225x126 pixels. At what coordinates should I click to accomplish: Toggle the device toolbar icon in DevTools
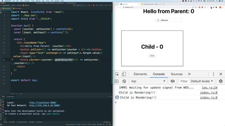tap(124, 74)
